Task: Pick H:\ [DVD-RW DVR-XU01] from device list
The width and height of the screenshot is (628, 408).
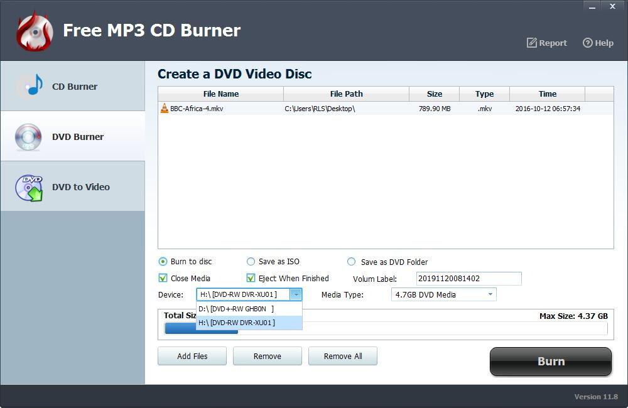Action: point(249,323)
